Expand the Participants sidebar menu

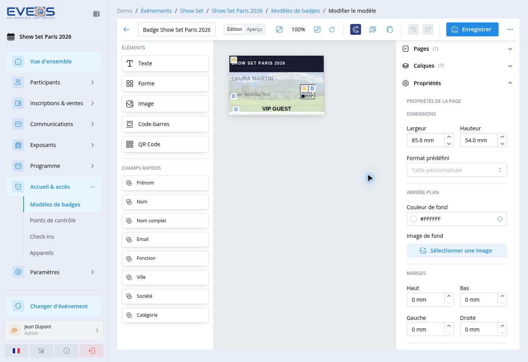[54, 82]
